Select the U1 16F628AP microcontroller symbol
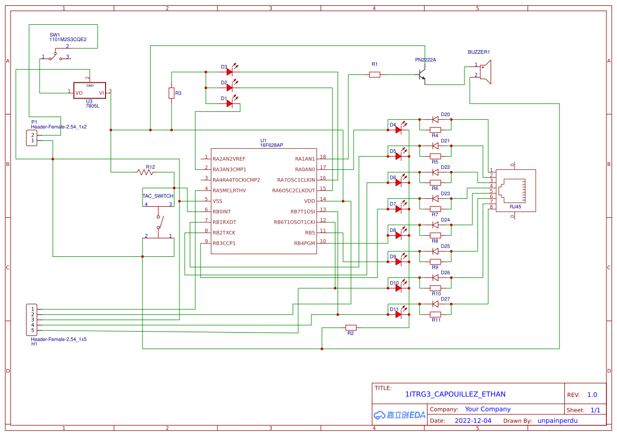This screenshot has width=617, height=436. (263, 200)
